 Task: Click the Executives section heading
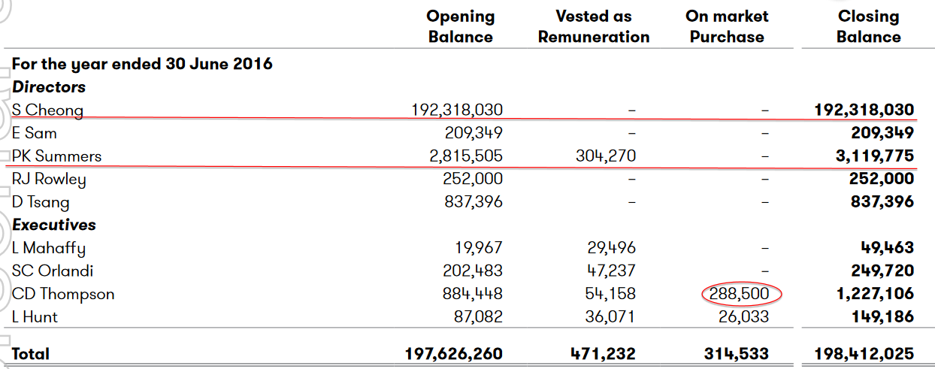54,225
